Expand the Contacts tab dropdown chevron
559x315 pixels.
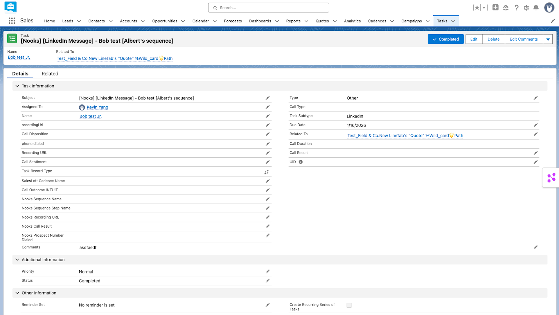pos(111,21)
